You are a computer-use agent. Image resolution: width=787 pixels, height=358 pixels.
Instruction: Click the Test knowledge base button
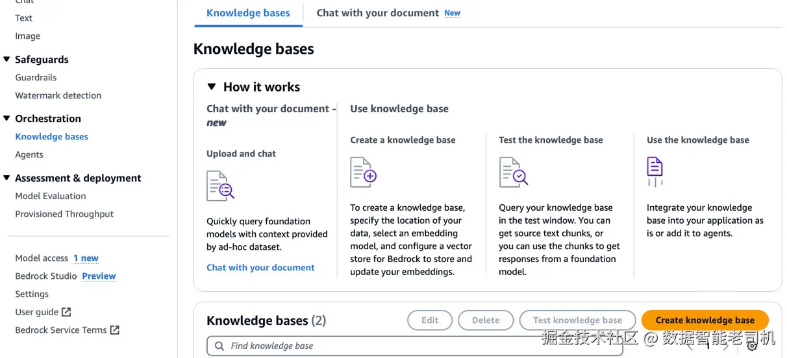click(x=577, y=320)
